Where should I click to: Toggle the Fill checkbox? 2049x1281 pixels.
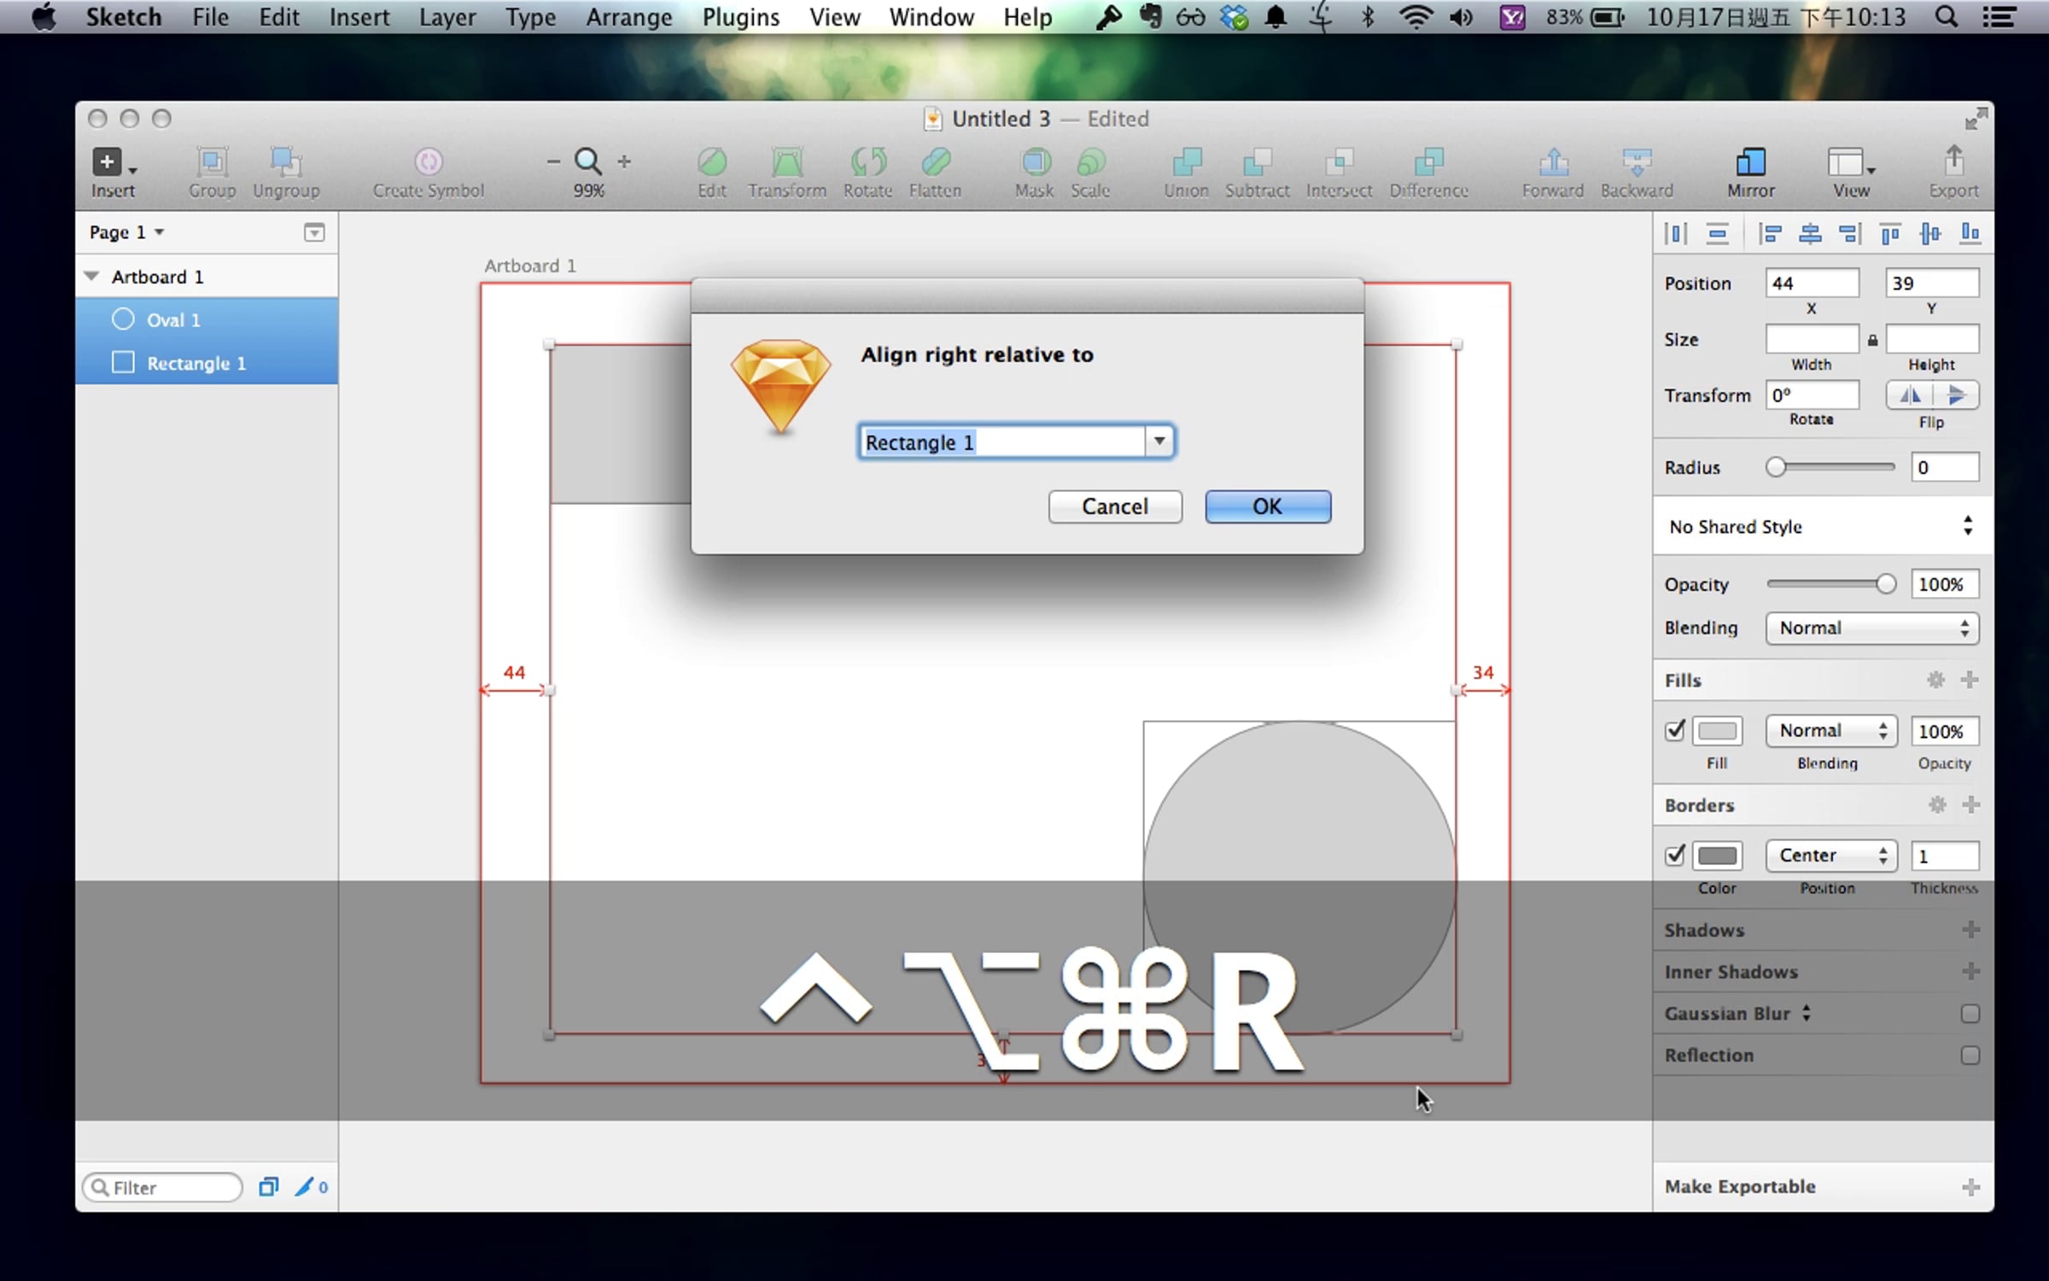(x=1675, y=730)
